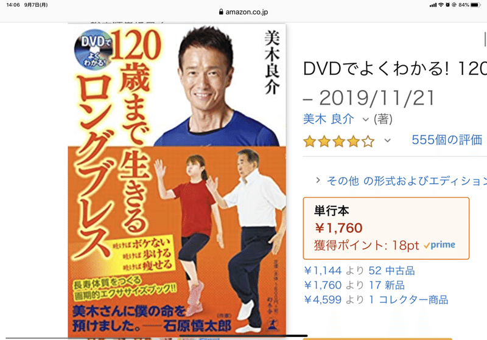
Task: Tap the Wi-Fi status icon
Action: 441,5
